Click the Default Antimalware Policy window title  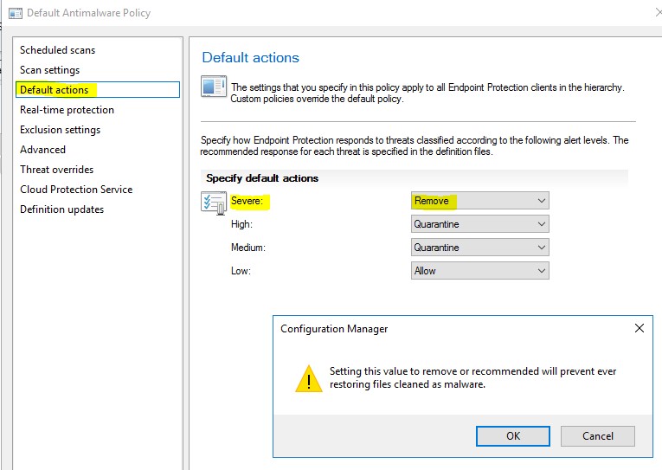tap(88, 13)
